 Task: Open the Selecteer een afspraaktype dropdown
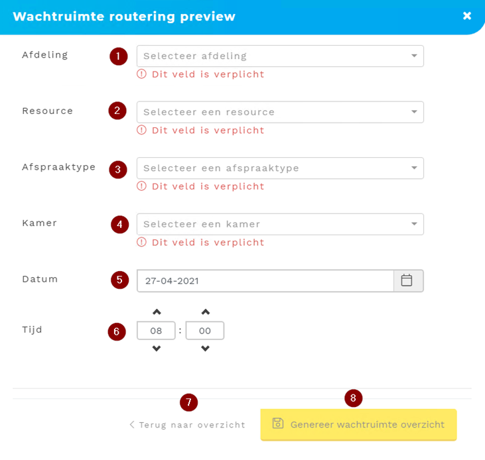coord(272,168)
